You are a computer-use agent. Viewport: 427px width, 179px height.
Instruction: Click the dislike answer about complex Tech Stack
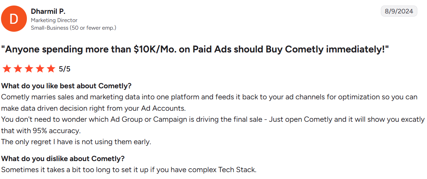coord(129,170)
